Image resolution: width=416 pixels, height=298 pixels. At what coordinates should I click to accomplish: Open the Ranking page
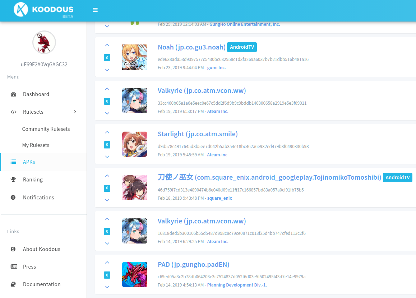(33, 180)
